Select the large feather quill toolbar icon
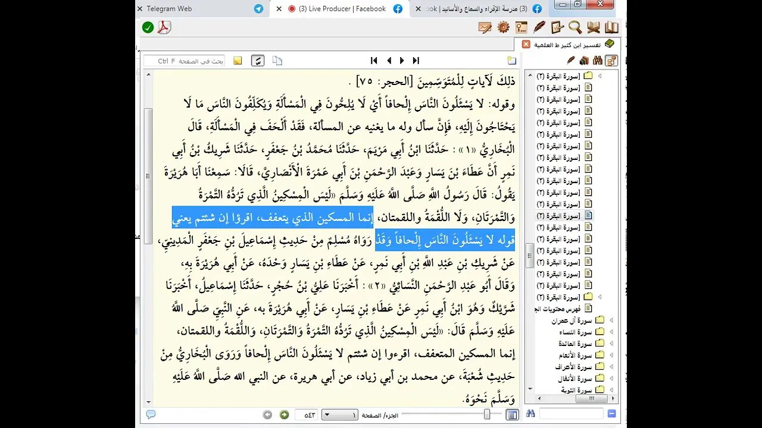 pyautogui.click(x=539, y=27)
